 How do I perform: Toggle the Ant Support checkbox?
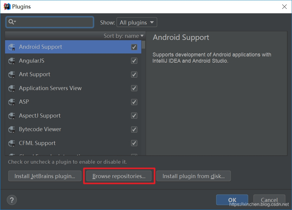(134, 74)
